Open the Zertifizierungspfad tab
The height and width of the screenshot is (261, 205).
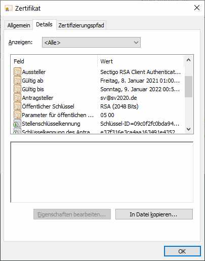coord(81,25)
